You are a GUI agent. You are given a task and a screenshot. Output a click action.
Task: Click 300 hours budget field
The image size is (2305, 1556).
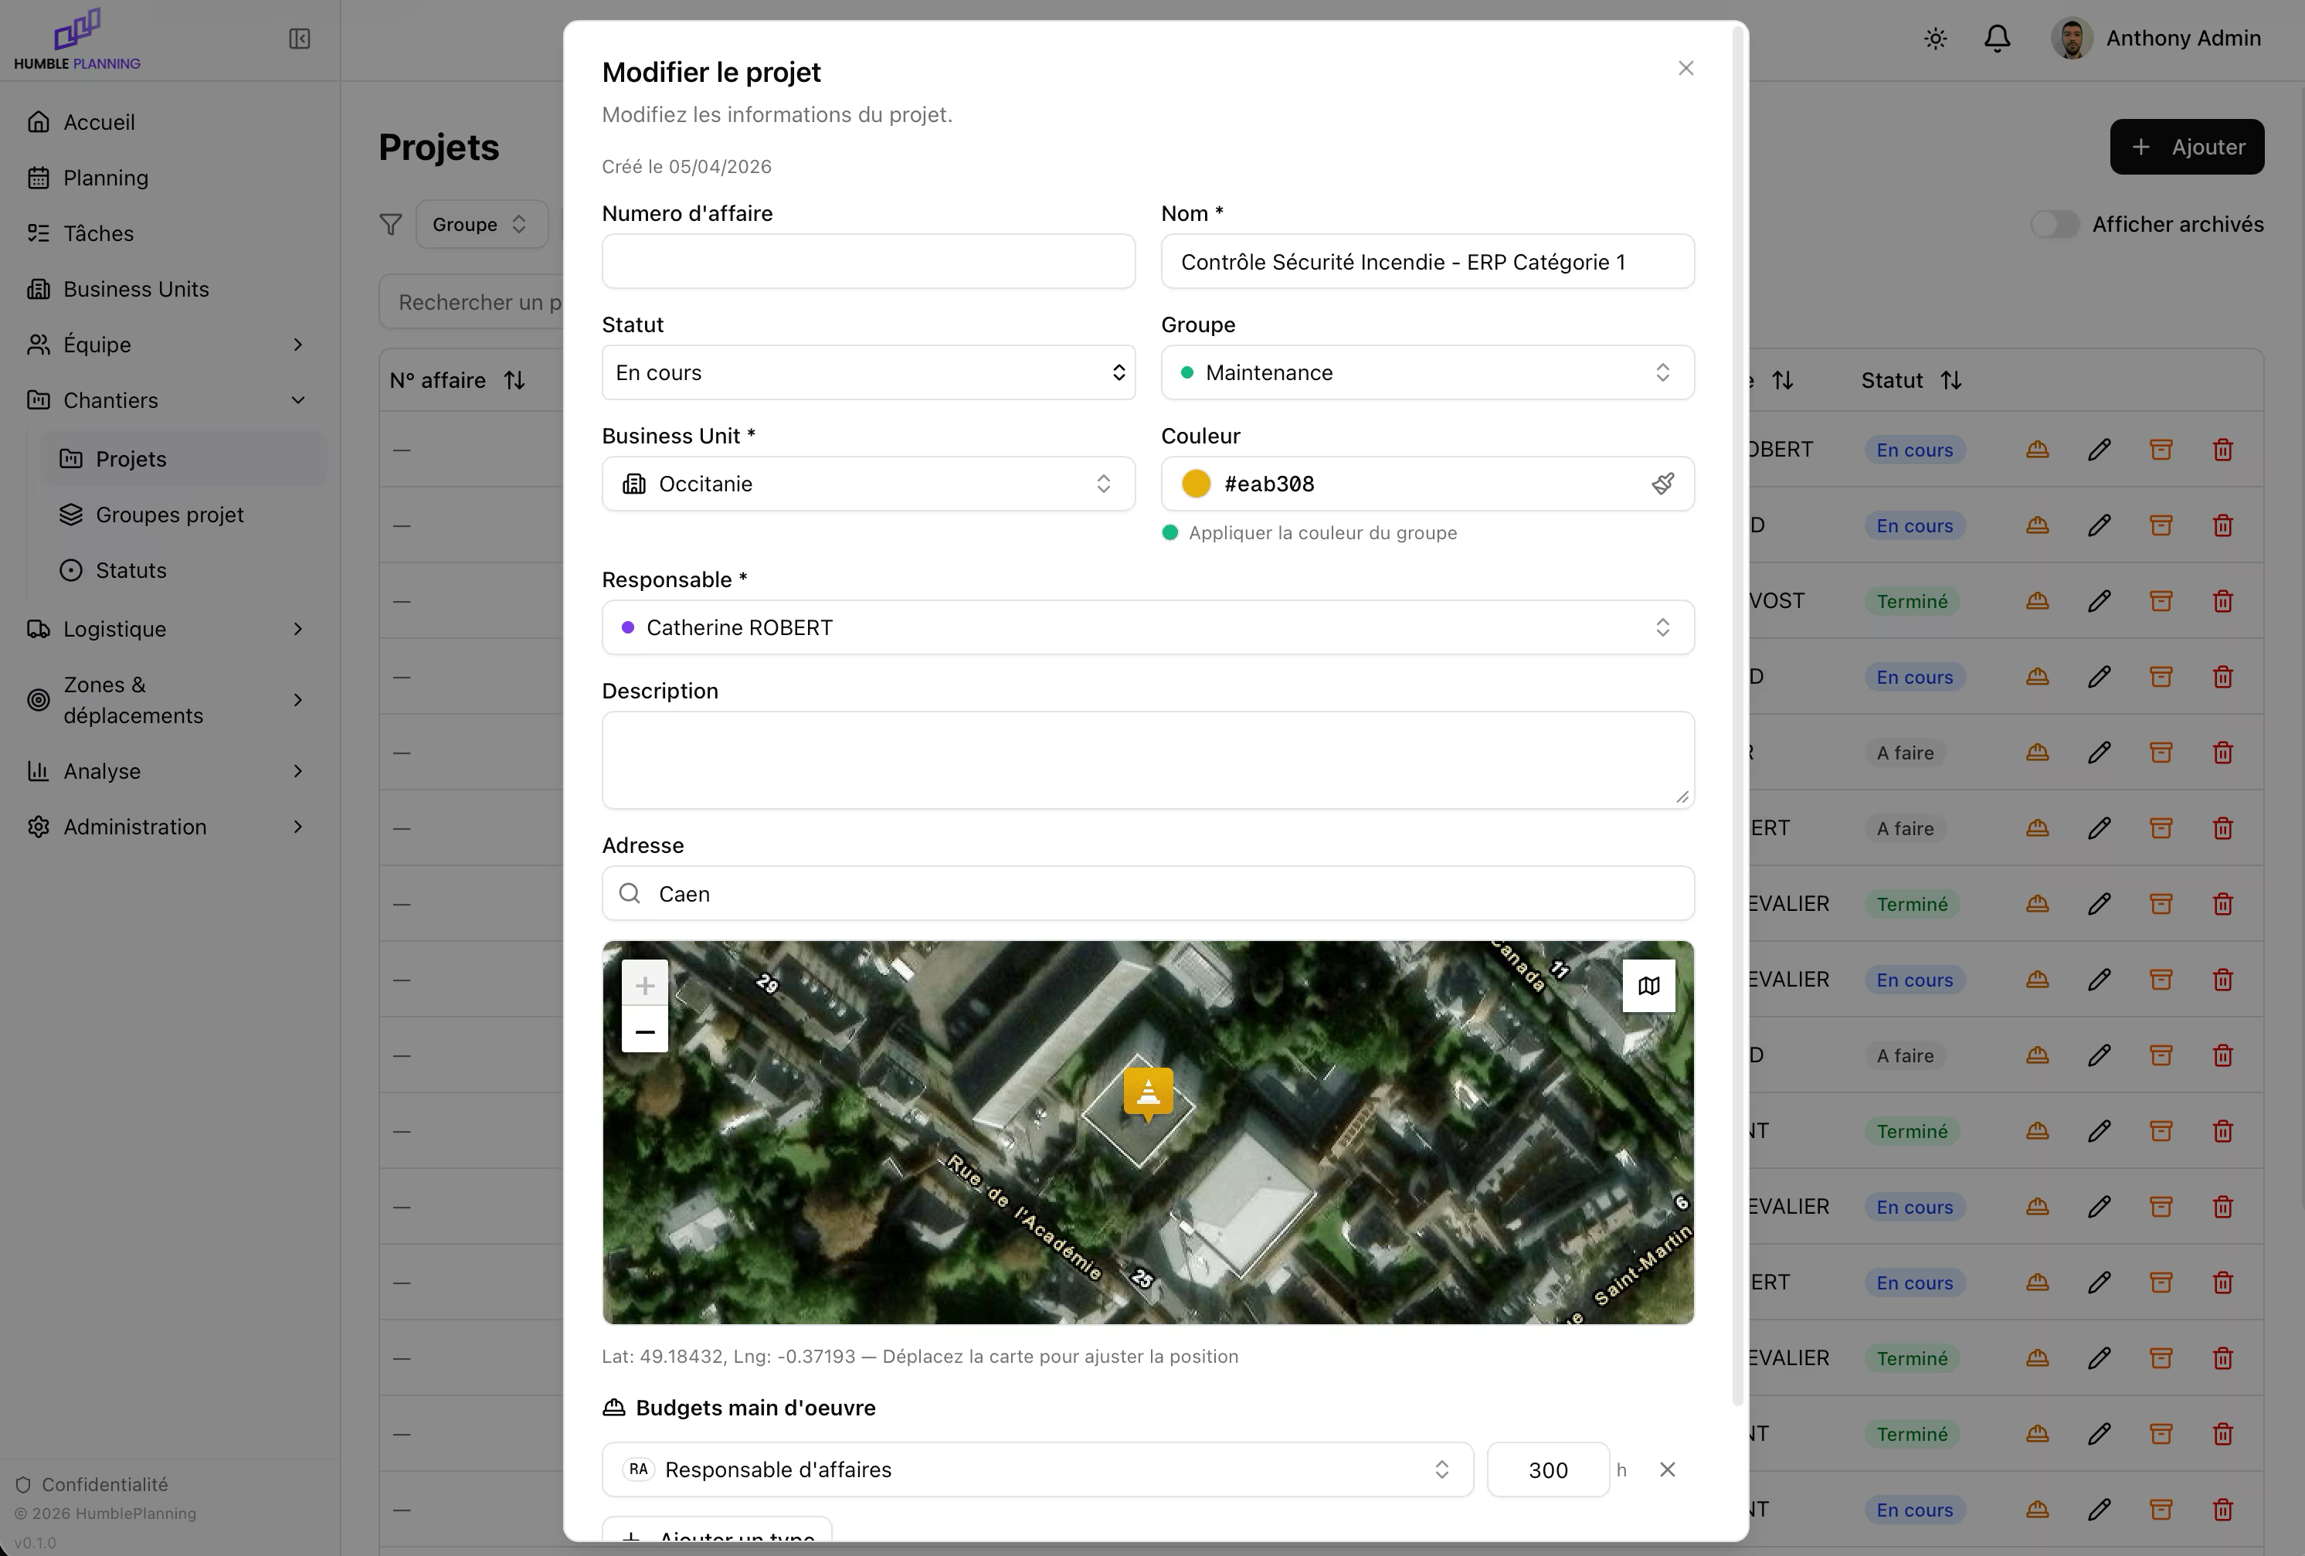point(1547,1469)
